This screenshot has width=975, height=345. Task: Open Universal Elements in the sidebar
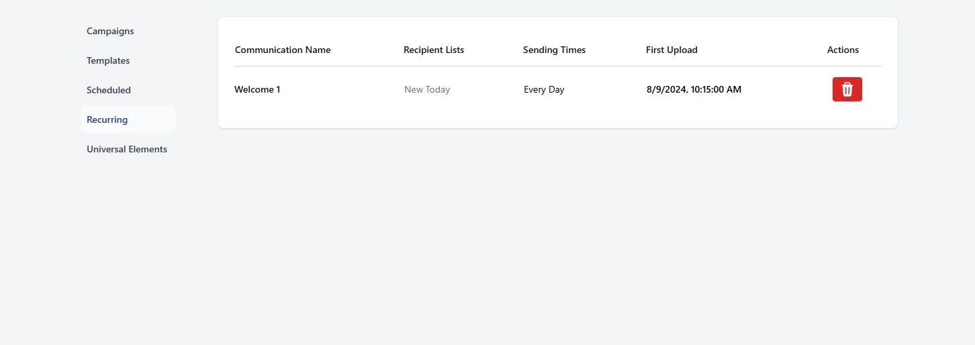coord(127,149)
